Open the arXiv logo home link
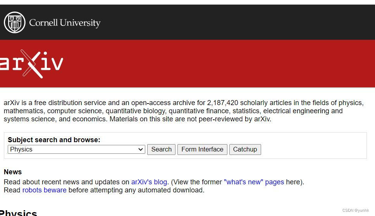375x216 pixels. coord(31,64)
